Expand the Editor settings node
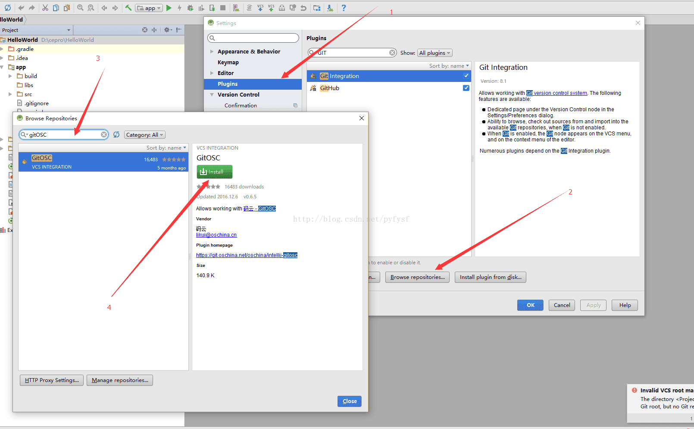Image resolution: width=694 pixels, height=429 pixels. click(212, 73)
